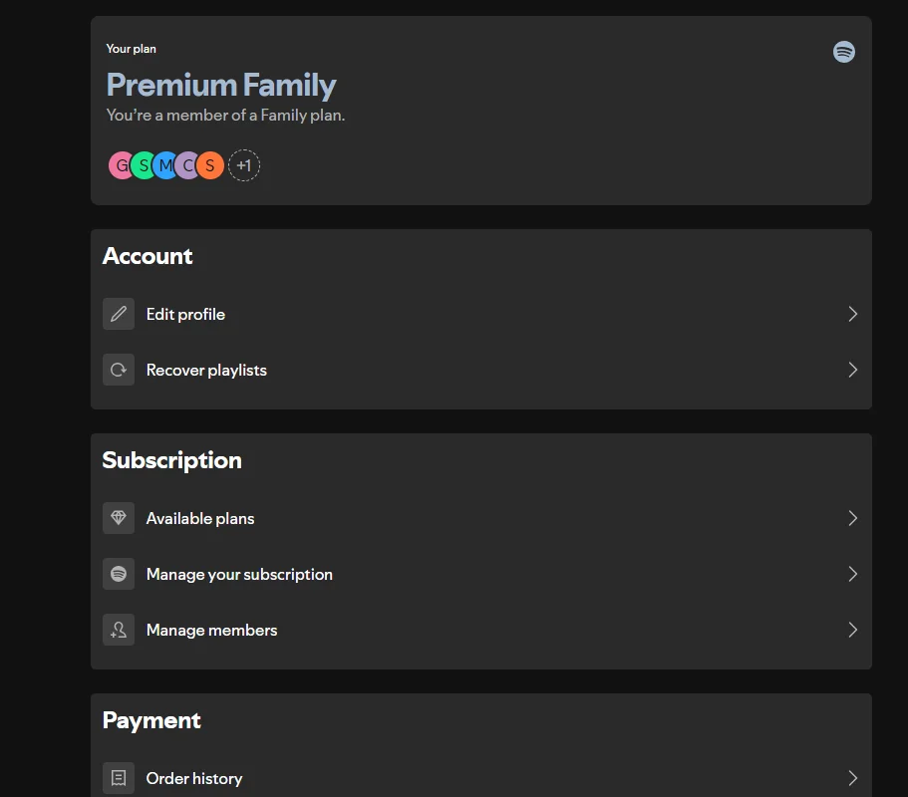This screenshot has height=797, width=908.
Task: Expand Edit profile using its chevron arrow
Action: pyautogui.click(x=852, y=314)
